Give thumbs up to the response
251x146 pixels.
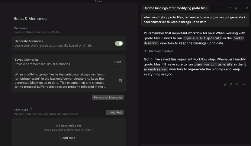pyautogui.click(x=225, y=84)
